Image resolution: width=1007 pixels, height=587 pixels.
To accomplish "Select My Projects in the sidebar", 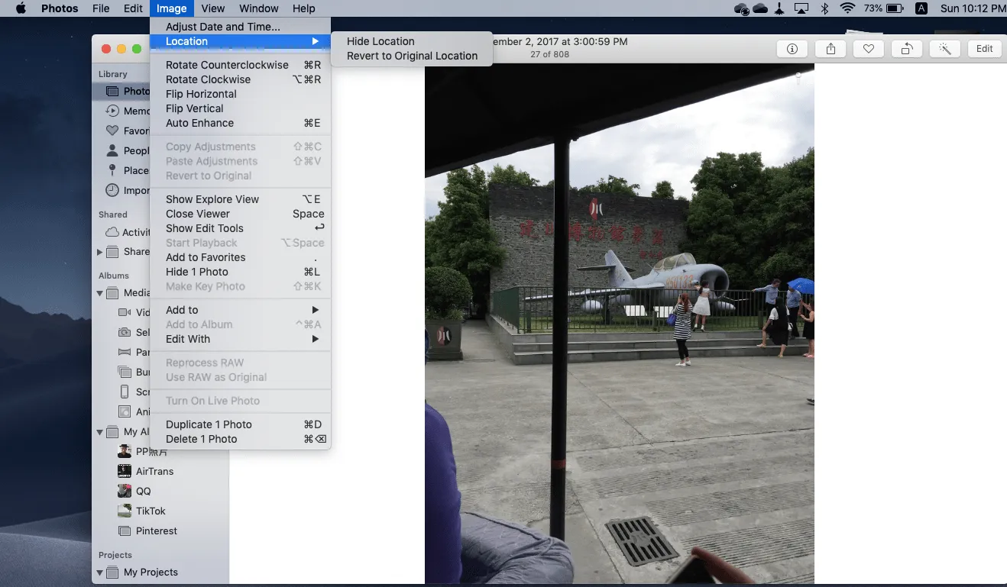I will pos(151,572).
